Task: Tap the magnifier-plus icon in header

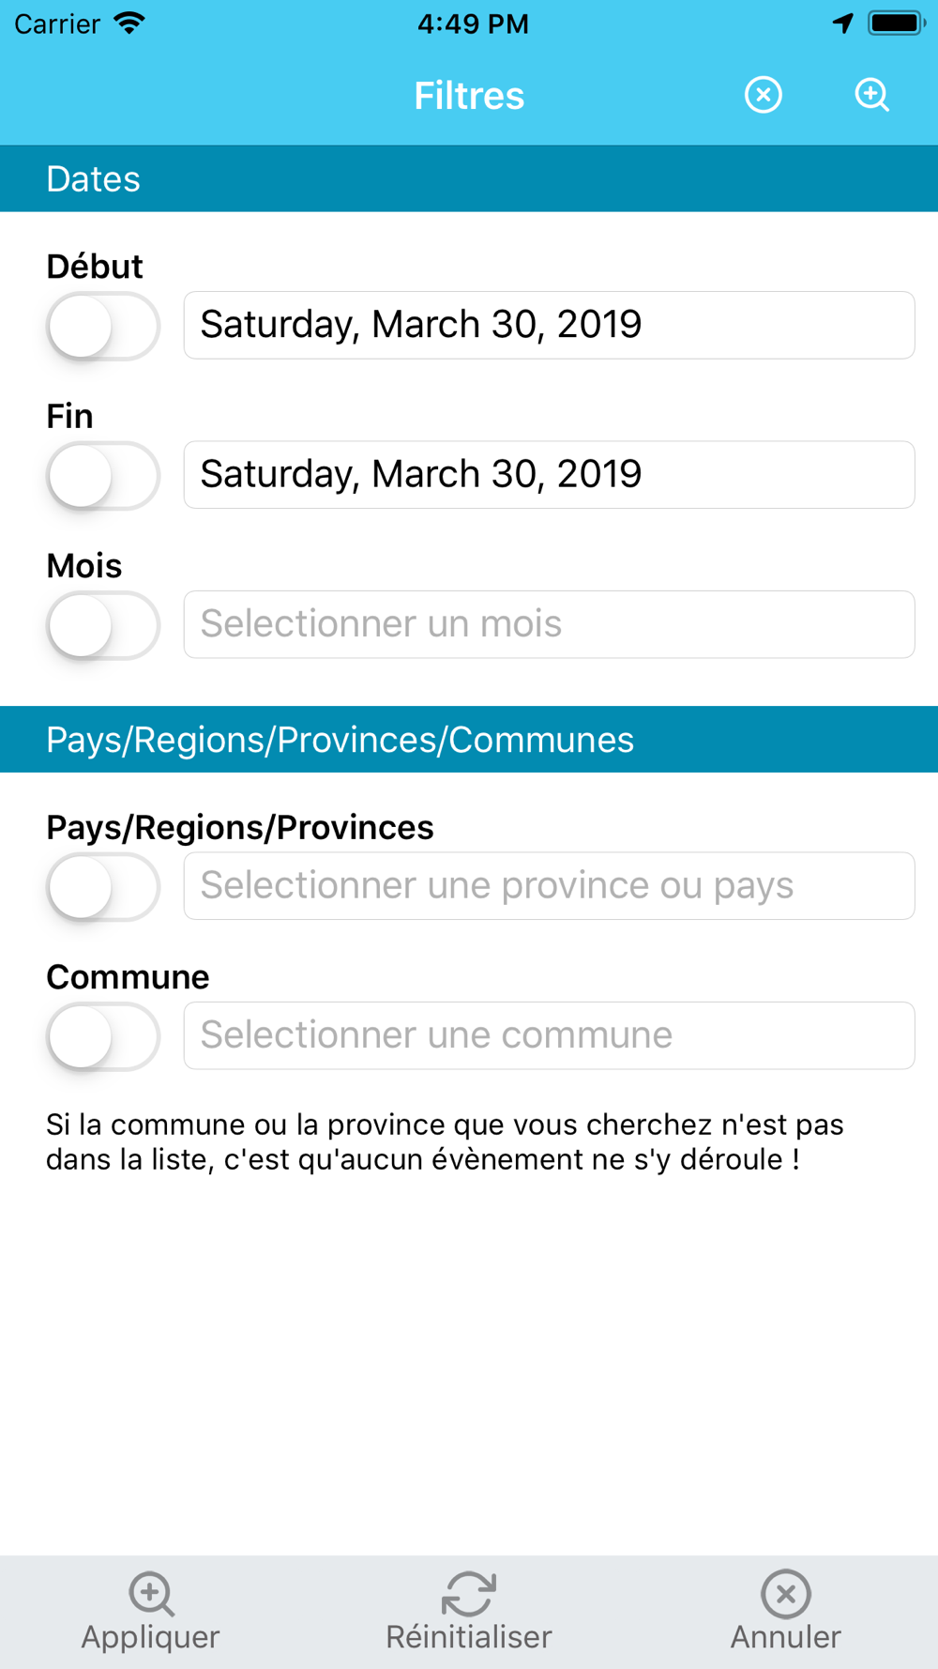Action: [x=872, y=95]
